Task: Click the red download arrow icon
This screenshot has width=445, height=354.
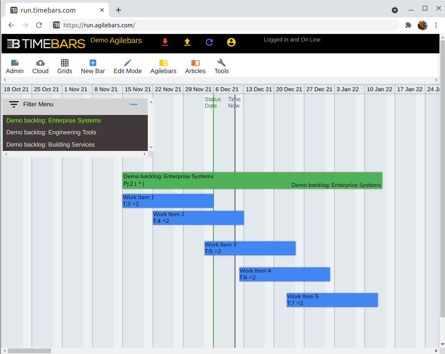Action: pos(165,42)
